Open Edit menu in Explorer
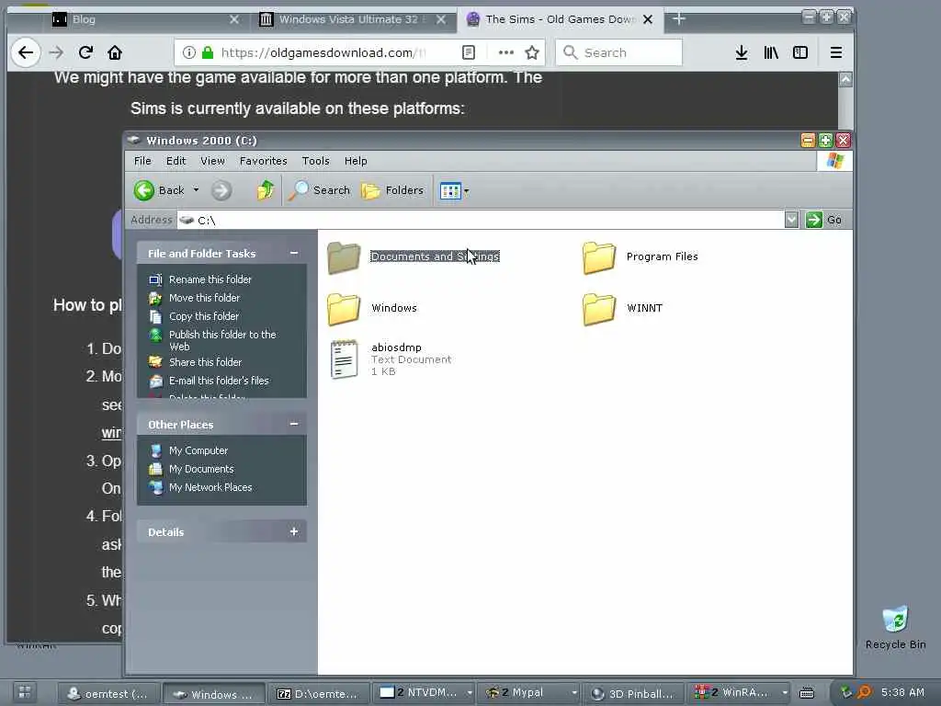Screen dimensions: 941x706 tap(176, 161)
